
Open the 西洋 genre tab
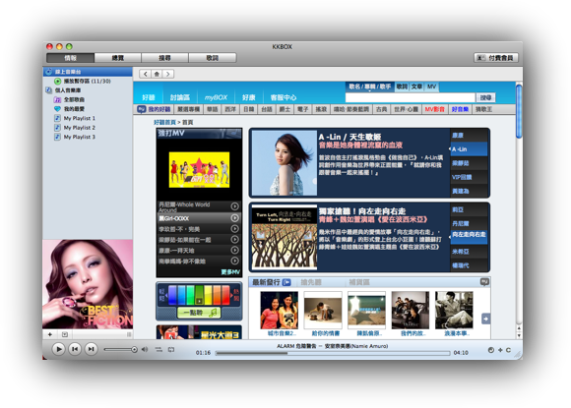(x=230, y=109)
